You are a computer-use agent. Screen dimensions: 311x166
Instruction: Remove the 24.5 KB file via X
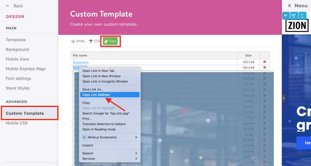265,157
